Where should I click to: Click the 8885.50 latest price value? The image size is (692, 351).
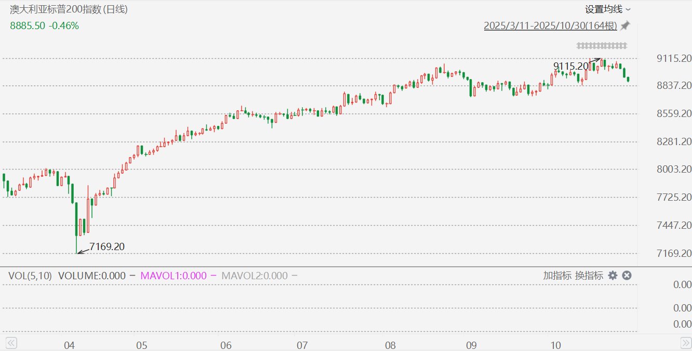coord(27,25)
